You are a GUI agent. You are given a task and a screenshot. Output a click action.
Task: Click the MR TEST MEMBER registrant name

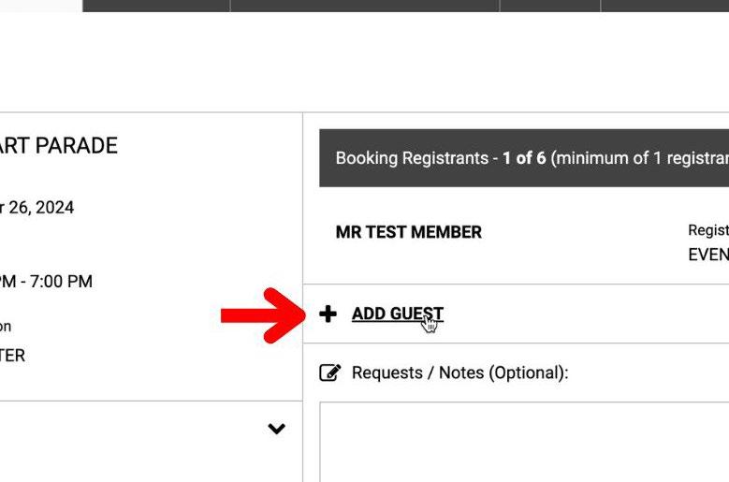408,232
